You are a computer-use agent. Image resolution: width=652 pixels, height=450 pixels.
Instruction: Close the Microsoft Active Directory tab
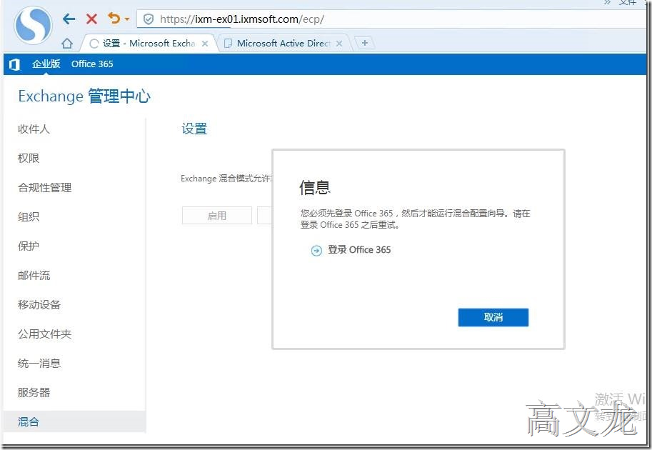point(339,44)
